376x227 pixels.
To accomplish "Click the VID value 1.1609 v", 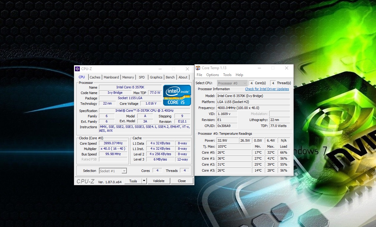I will 227,114.
